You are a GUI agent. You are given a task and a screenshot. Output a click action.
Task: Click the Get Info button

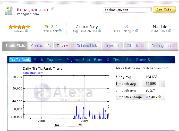tap(164, 10)
